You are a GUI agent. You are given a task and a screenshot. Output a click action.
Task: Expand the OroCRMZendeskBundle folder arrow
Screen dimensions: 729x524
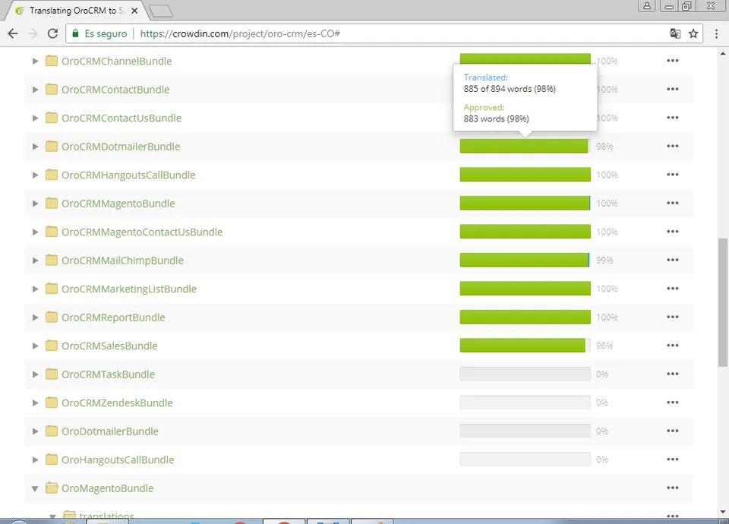35,402
